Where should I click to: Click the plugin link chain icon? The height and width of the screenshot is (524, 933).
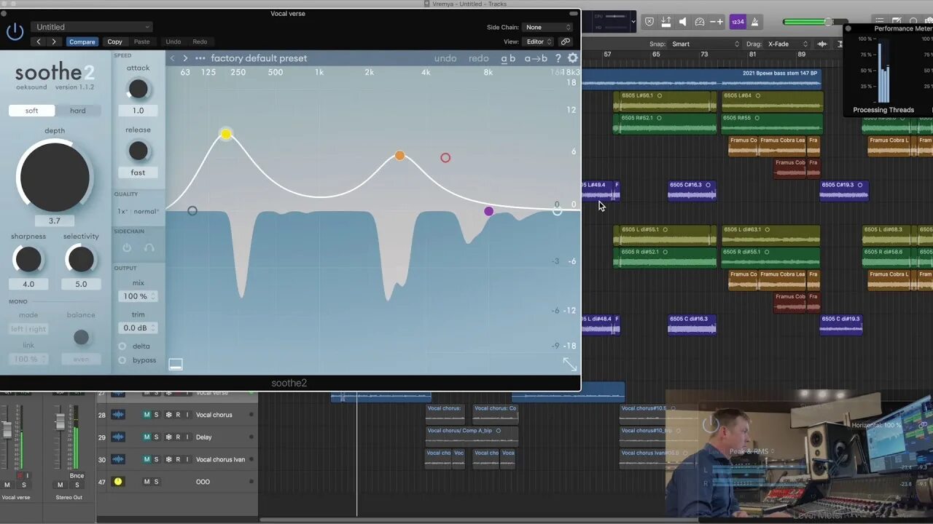click(566, 41)
